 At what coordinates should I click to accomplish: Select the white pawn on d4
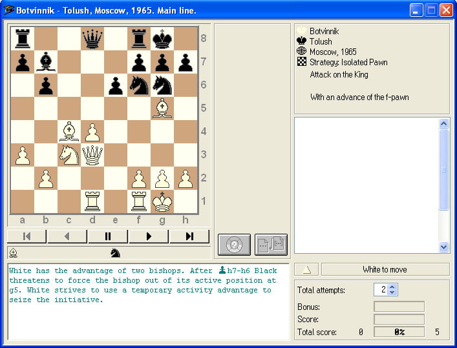coord(92,131)
